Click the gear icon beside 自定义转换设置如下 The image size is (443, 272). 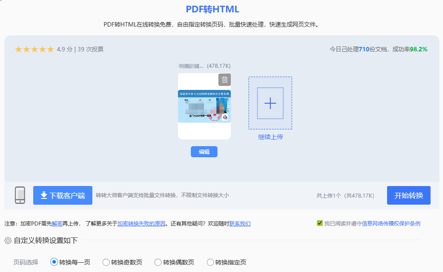pos(8,241)
